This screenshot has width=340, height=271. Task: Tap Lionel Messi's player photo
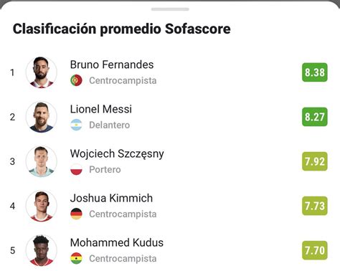tap(42, 117)
